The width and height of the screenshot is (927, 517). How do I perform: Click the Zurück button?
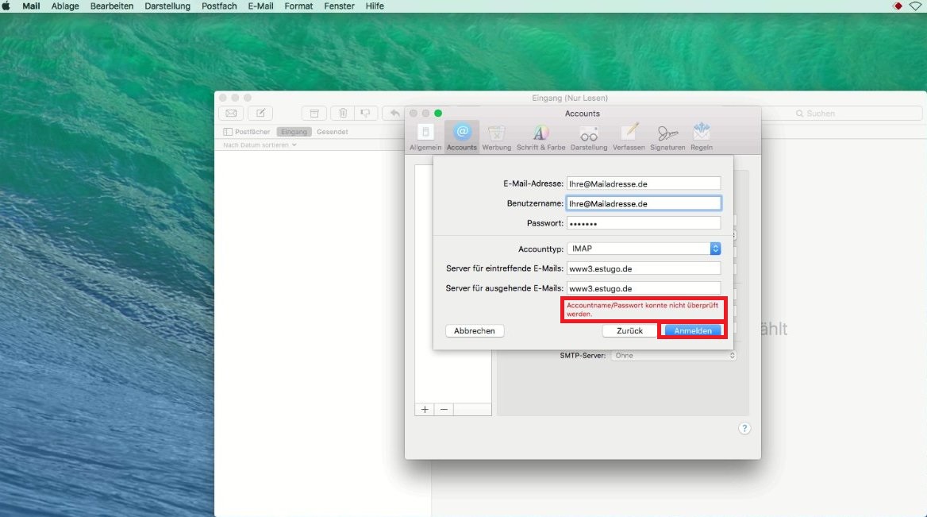point(629,330)
